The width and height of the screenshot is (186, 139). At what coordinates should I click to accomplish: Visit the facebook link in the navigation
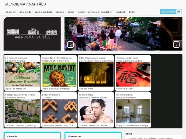(120, 12)
